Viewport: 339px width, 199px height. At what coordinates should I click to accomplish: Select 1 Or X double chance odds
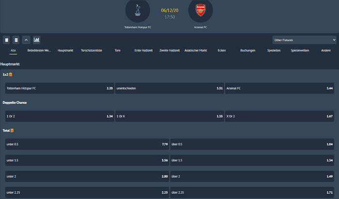(x=169, y=116)
